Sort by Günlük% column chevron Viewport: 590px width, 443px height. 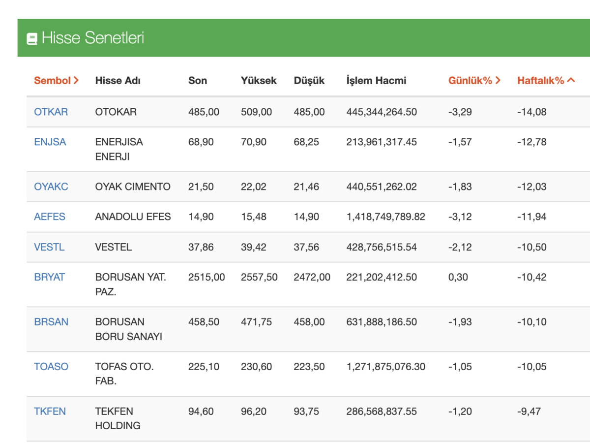click(x=498, y=81)
